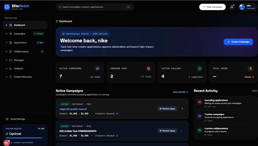Click the Active Collabs check icon
Screen dimensions: 258x146
click(200, 68)
